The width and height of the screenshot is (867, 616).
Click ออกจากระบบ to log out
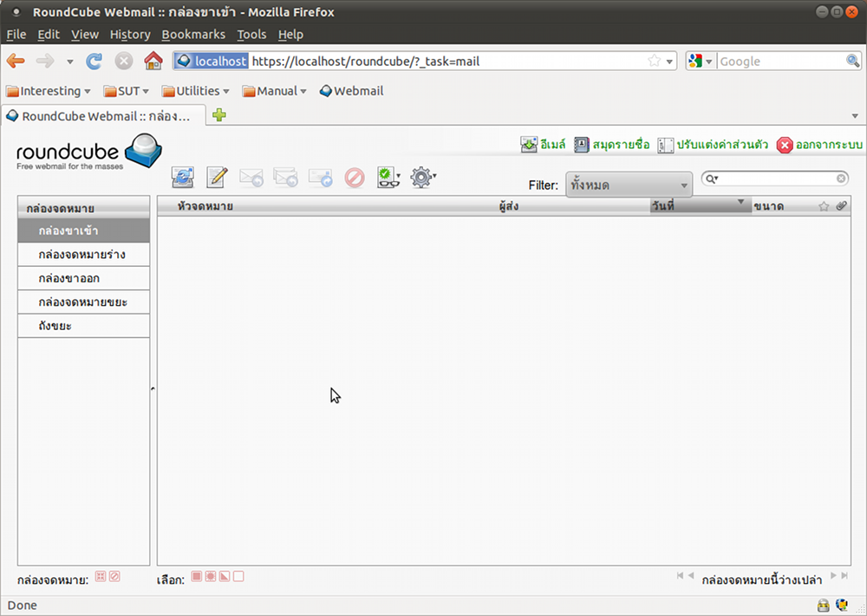tap(829, 145)
